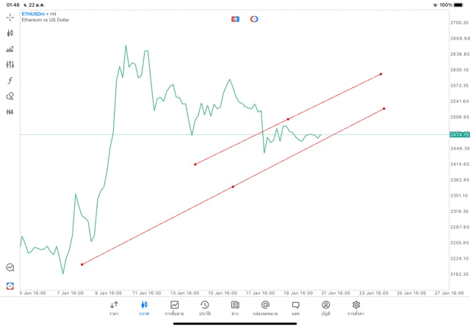Open the กล่องจดหมาย mailbox tab
The height and width of the screenshot is (328, 470).
[265, 307]
